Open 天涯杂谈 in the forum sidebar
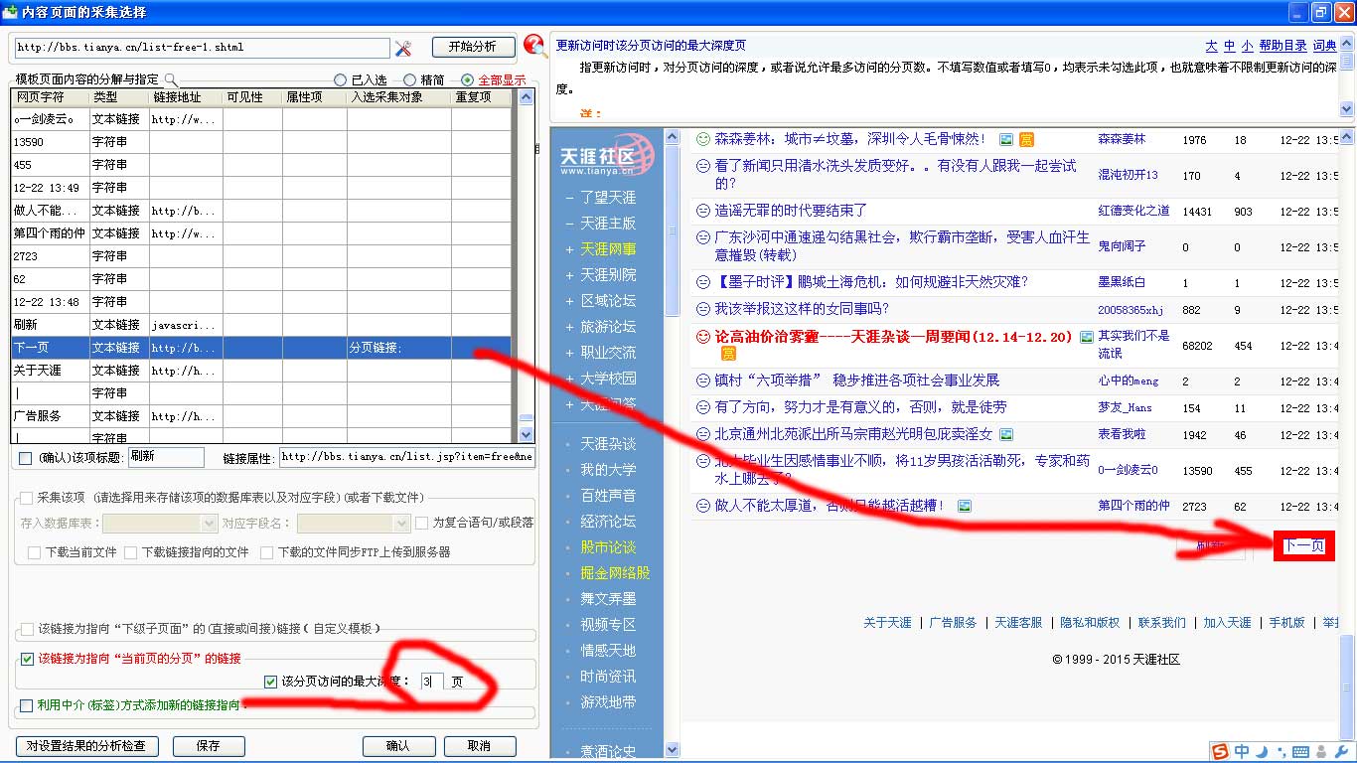 tap(608, 444)
